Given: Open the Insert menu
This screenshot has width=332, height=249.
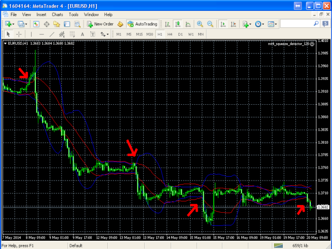Looking at the screenshot, I should (x=41, y=15).
